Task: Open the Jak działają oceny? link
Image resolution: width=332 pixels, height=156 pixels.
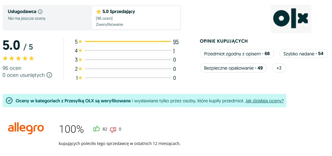Action: coord(264,101)
